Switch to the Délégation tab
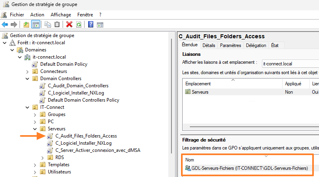 coord(256,45)
